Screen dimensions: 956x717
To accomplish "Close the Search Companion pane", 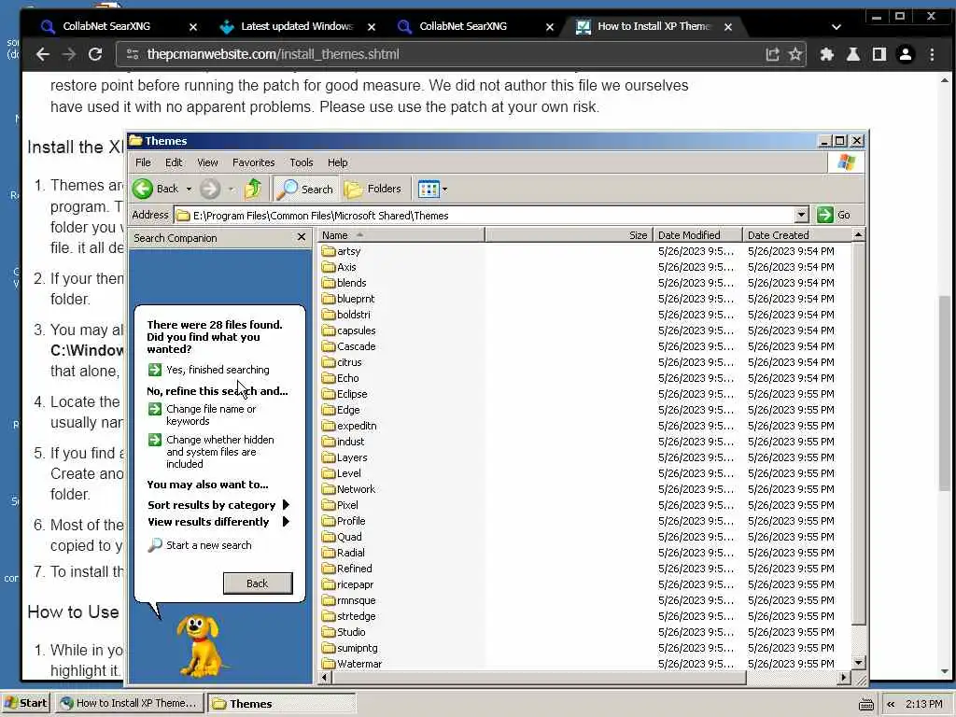I will click(302, 236).
